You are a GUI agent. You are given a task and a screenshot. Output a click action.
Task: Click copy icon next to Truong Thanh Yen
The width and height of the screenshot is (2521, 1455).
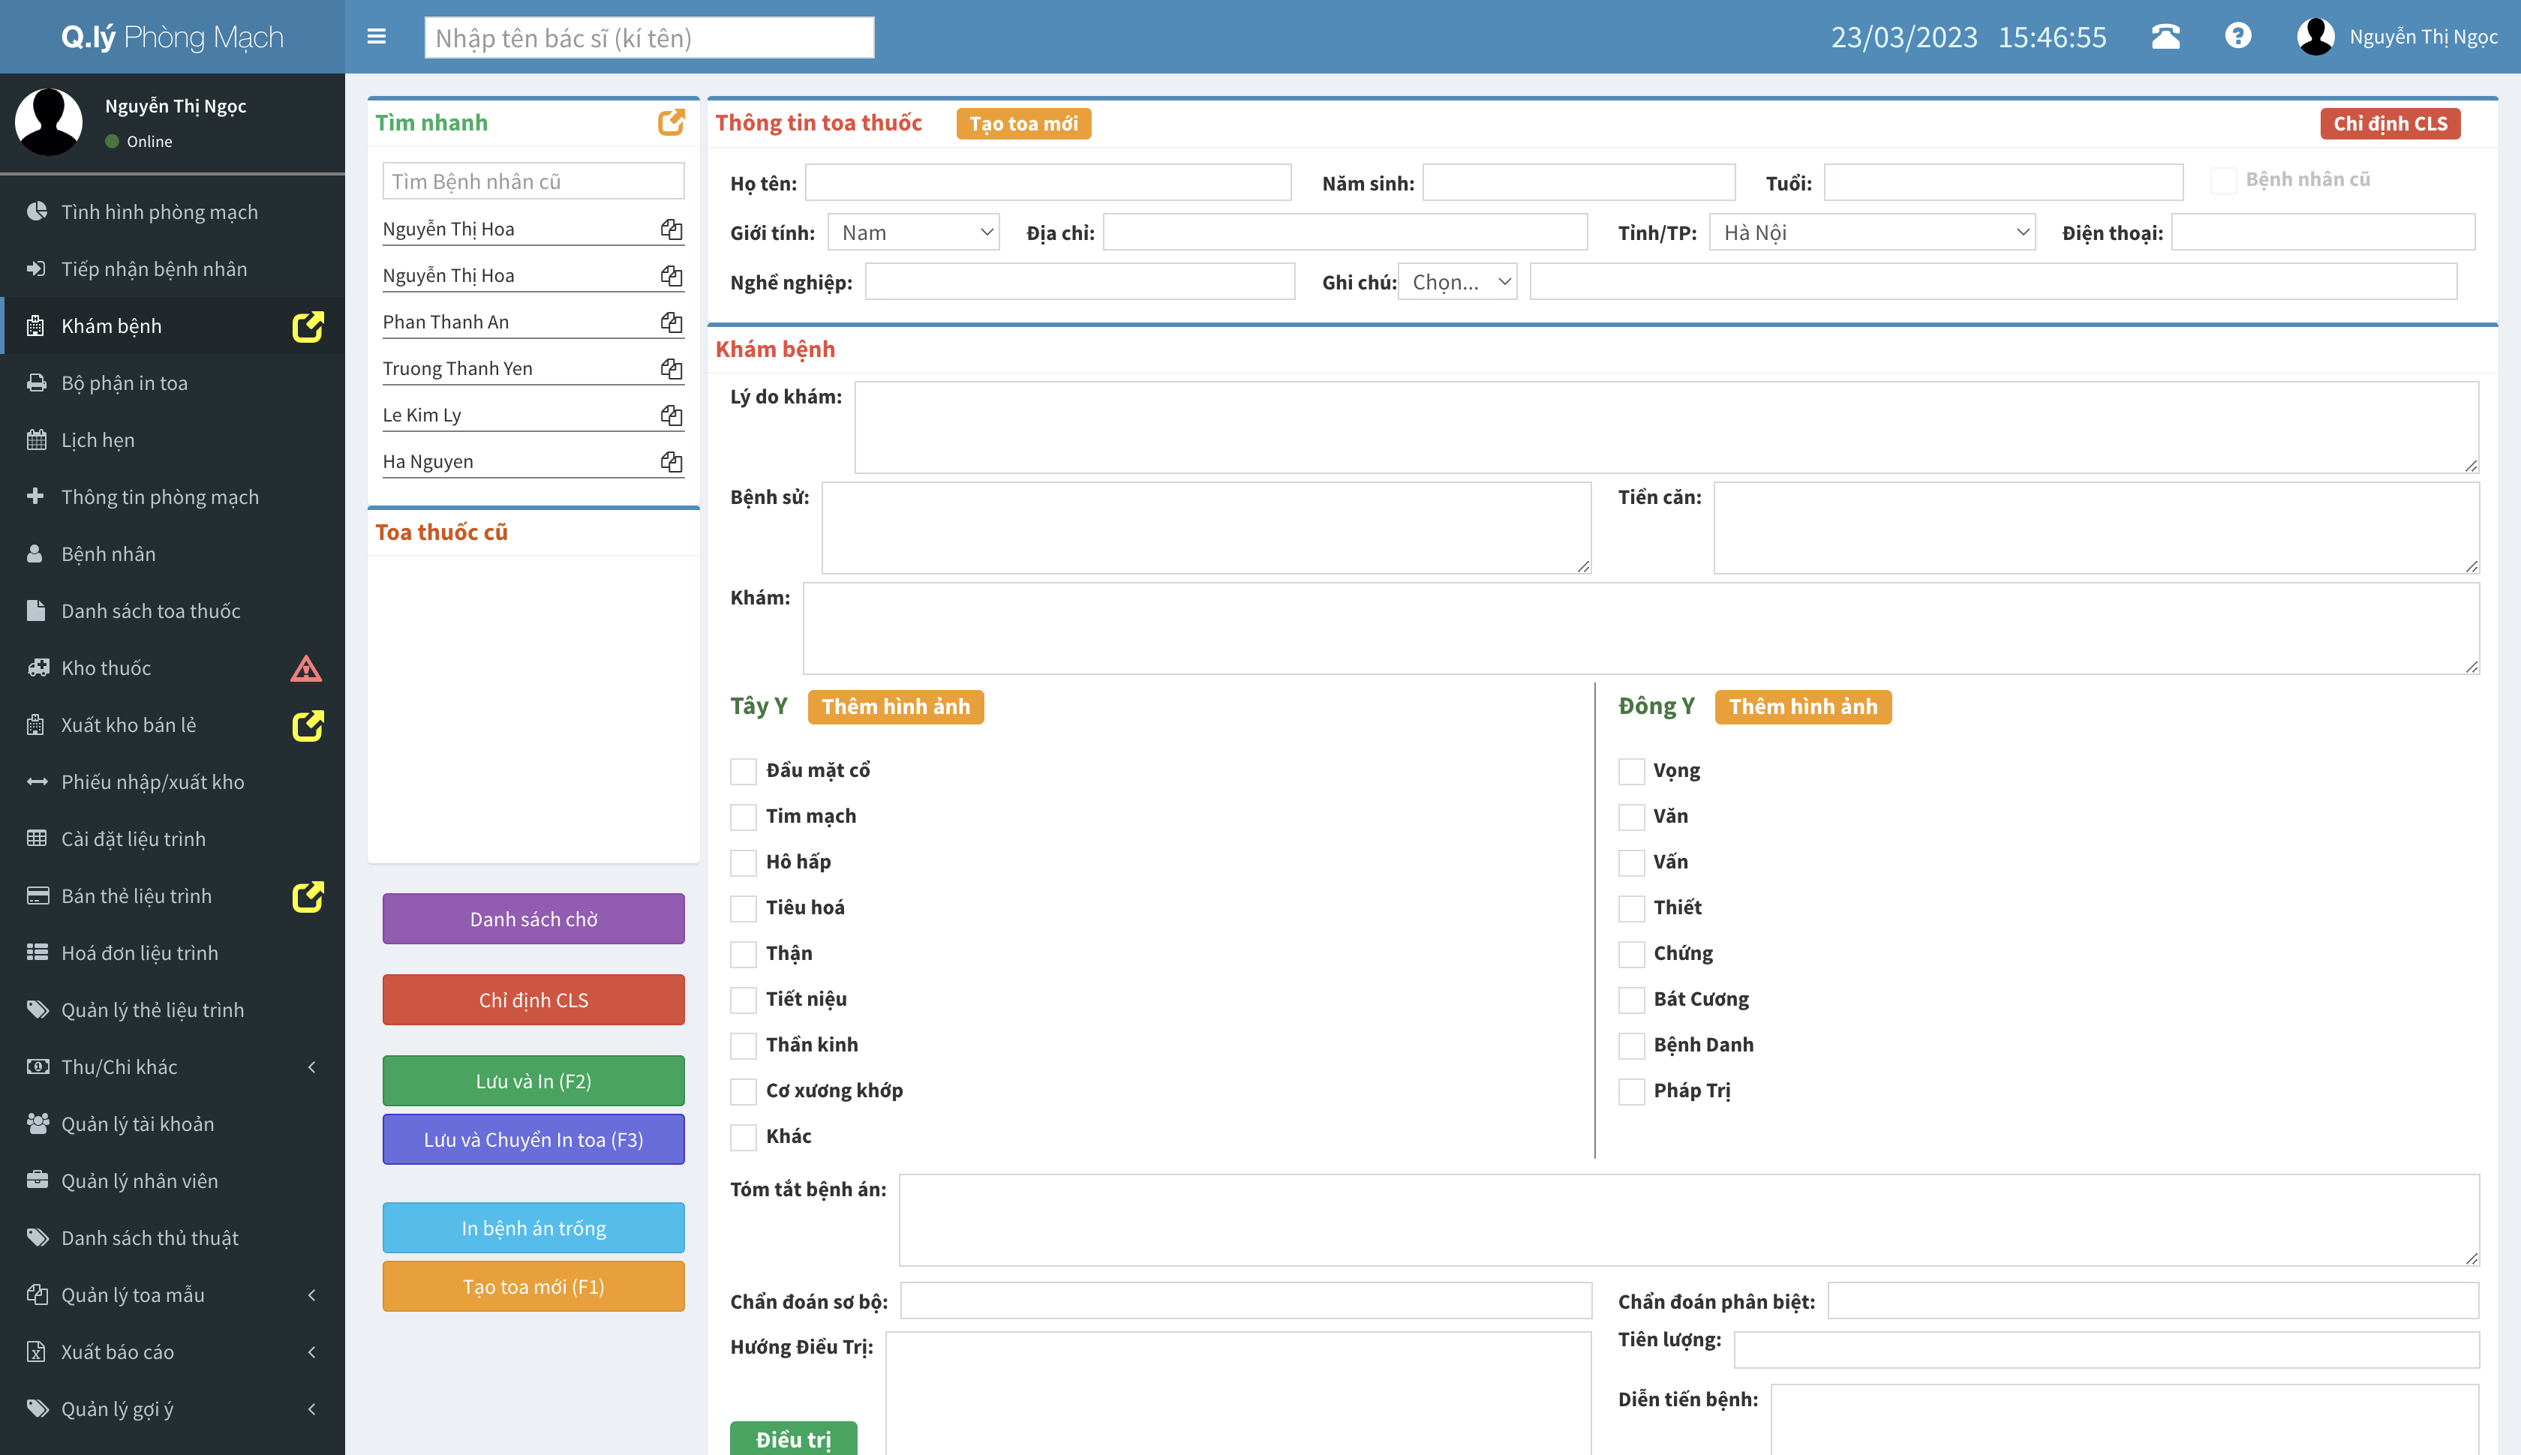tap(671, 369)
